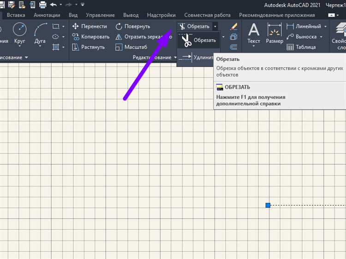Open the Выноска leader dropdown arrow
Viewport: 346px width, 259px height.
(x=322, y=37)
